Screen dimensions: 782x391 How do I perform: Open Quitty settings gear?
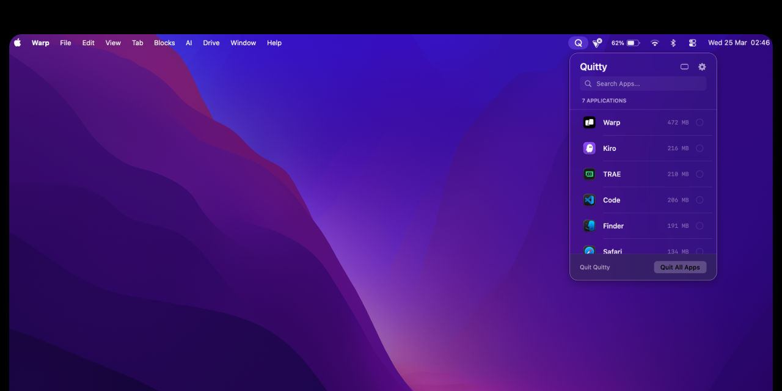tap(702, 67)
